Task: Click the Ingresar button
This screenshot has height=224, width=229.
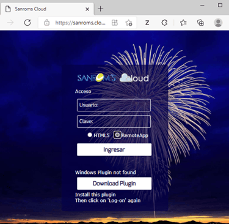Action: [114, 149]
